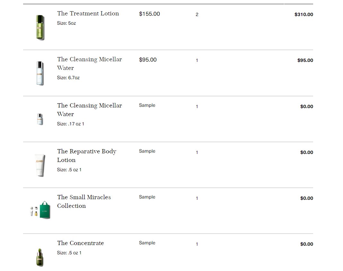
Task: Open the sample Cleansing Micellar Water title
Action: tap(90, 110)
